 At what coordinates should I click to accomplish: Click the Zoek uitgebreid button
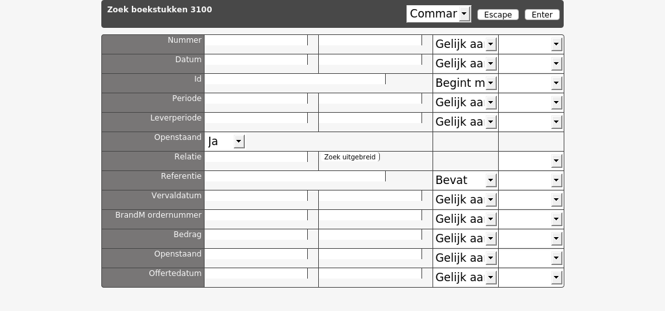[x=350, y=157]
